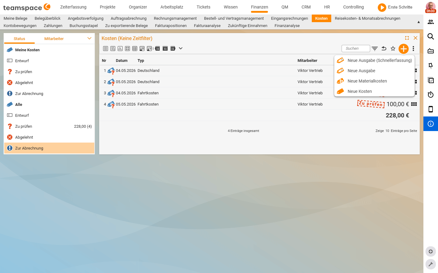The width and height of the screenshot is (438, 273).
Task: Choose Neue Materialkosten entry
Action: [374, 81]
